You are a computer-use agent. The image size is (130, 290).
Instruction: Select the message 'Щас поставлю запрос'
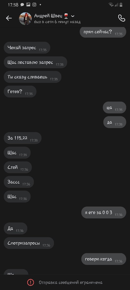tap(36, 62)
